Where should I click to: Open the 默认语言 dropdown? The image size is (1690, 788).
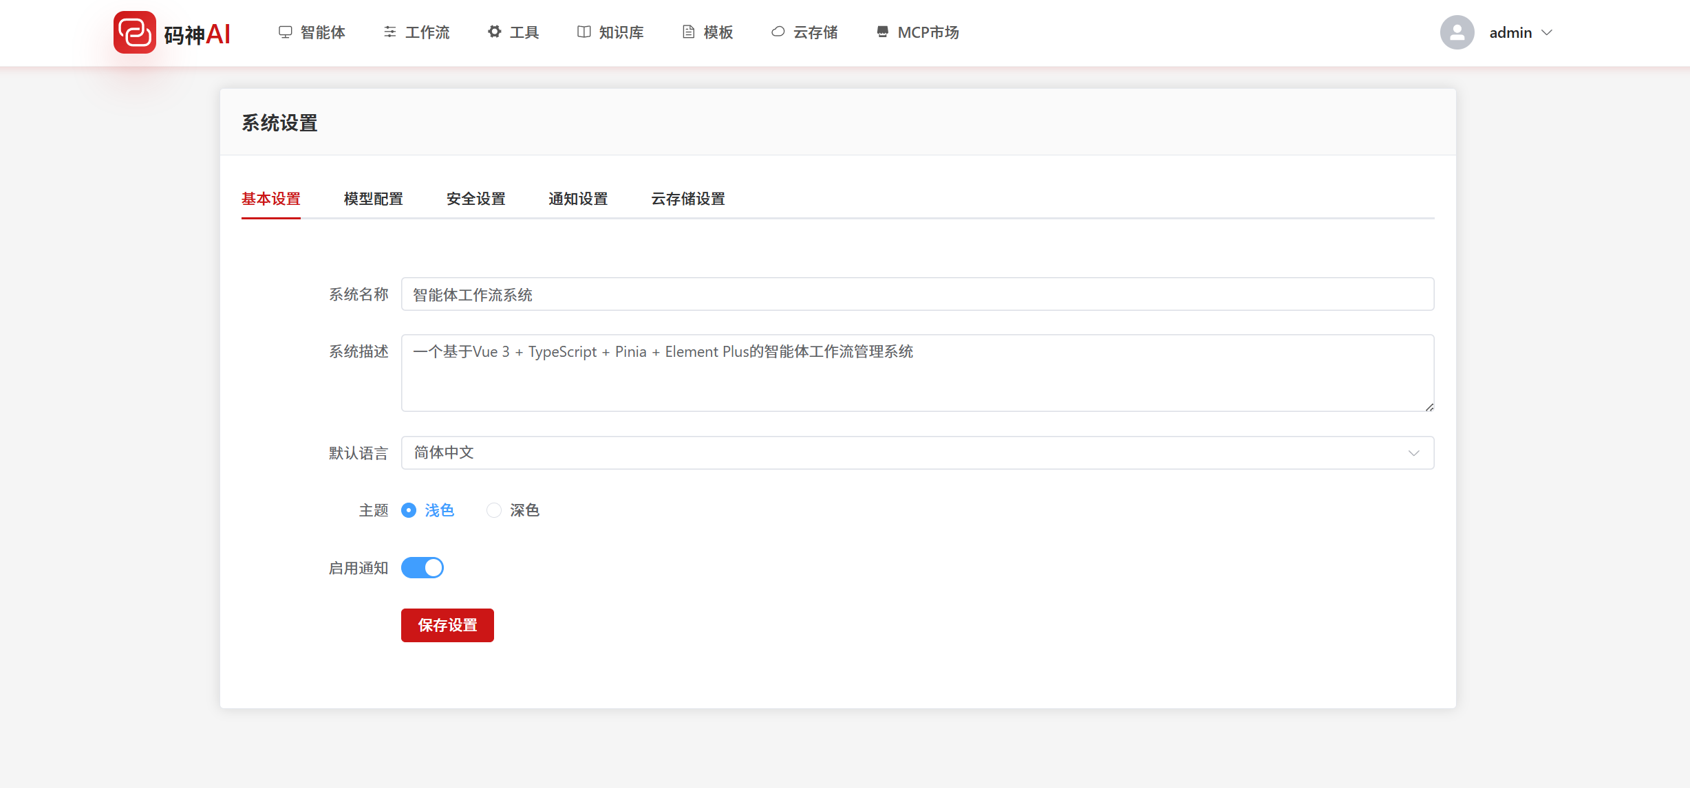point(917,453)
